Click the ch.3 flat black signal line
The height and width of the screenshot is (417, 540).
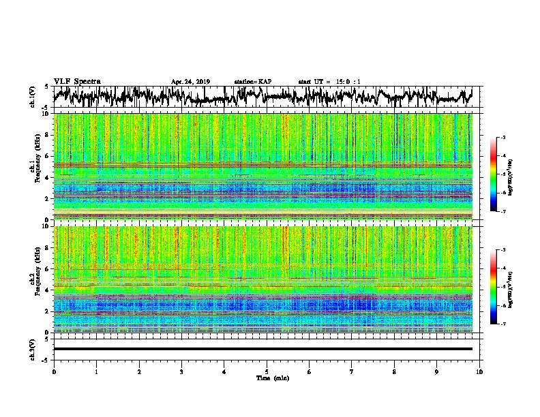tap(262, 349)
